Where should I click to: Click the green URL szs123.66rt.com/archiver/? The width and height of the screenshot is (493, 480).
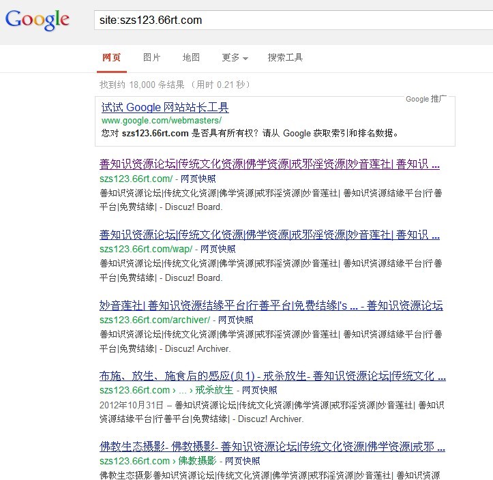point(155,320)
